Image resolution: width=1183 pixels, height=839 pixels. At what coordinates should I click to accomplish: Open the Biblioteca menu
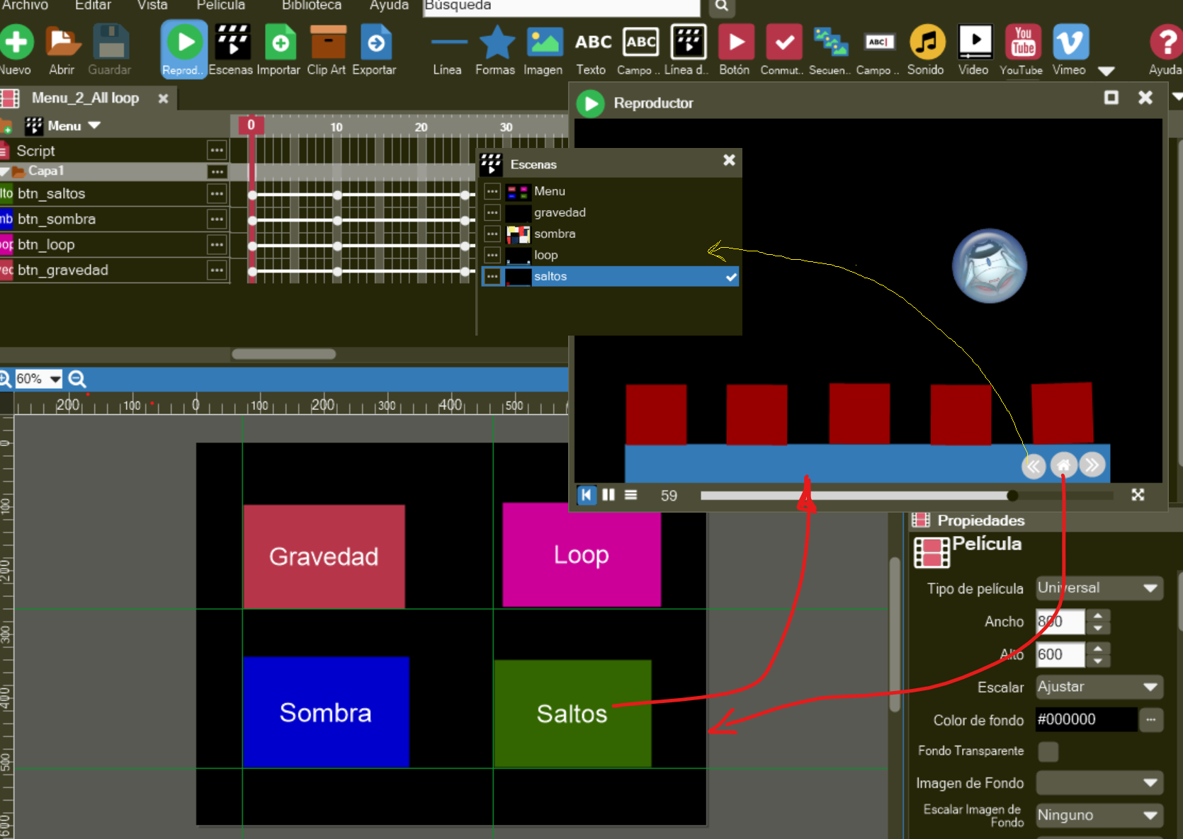point(311,6)
